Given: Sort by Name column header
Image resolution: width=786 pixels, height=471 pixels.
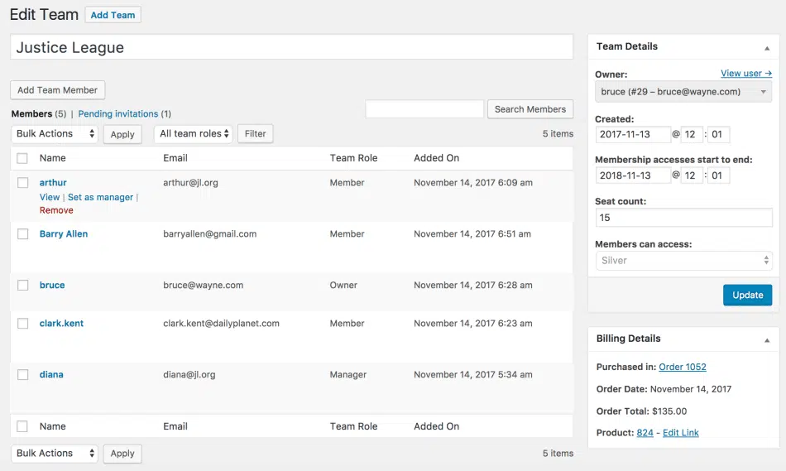Looking at the screenshot, I should click(x=53, y=158).
